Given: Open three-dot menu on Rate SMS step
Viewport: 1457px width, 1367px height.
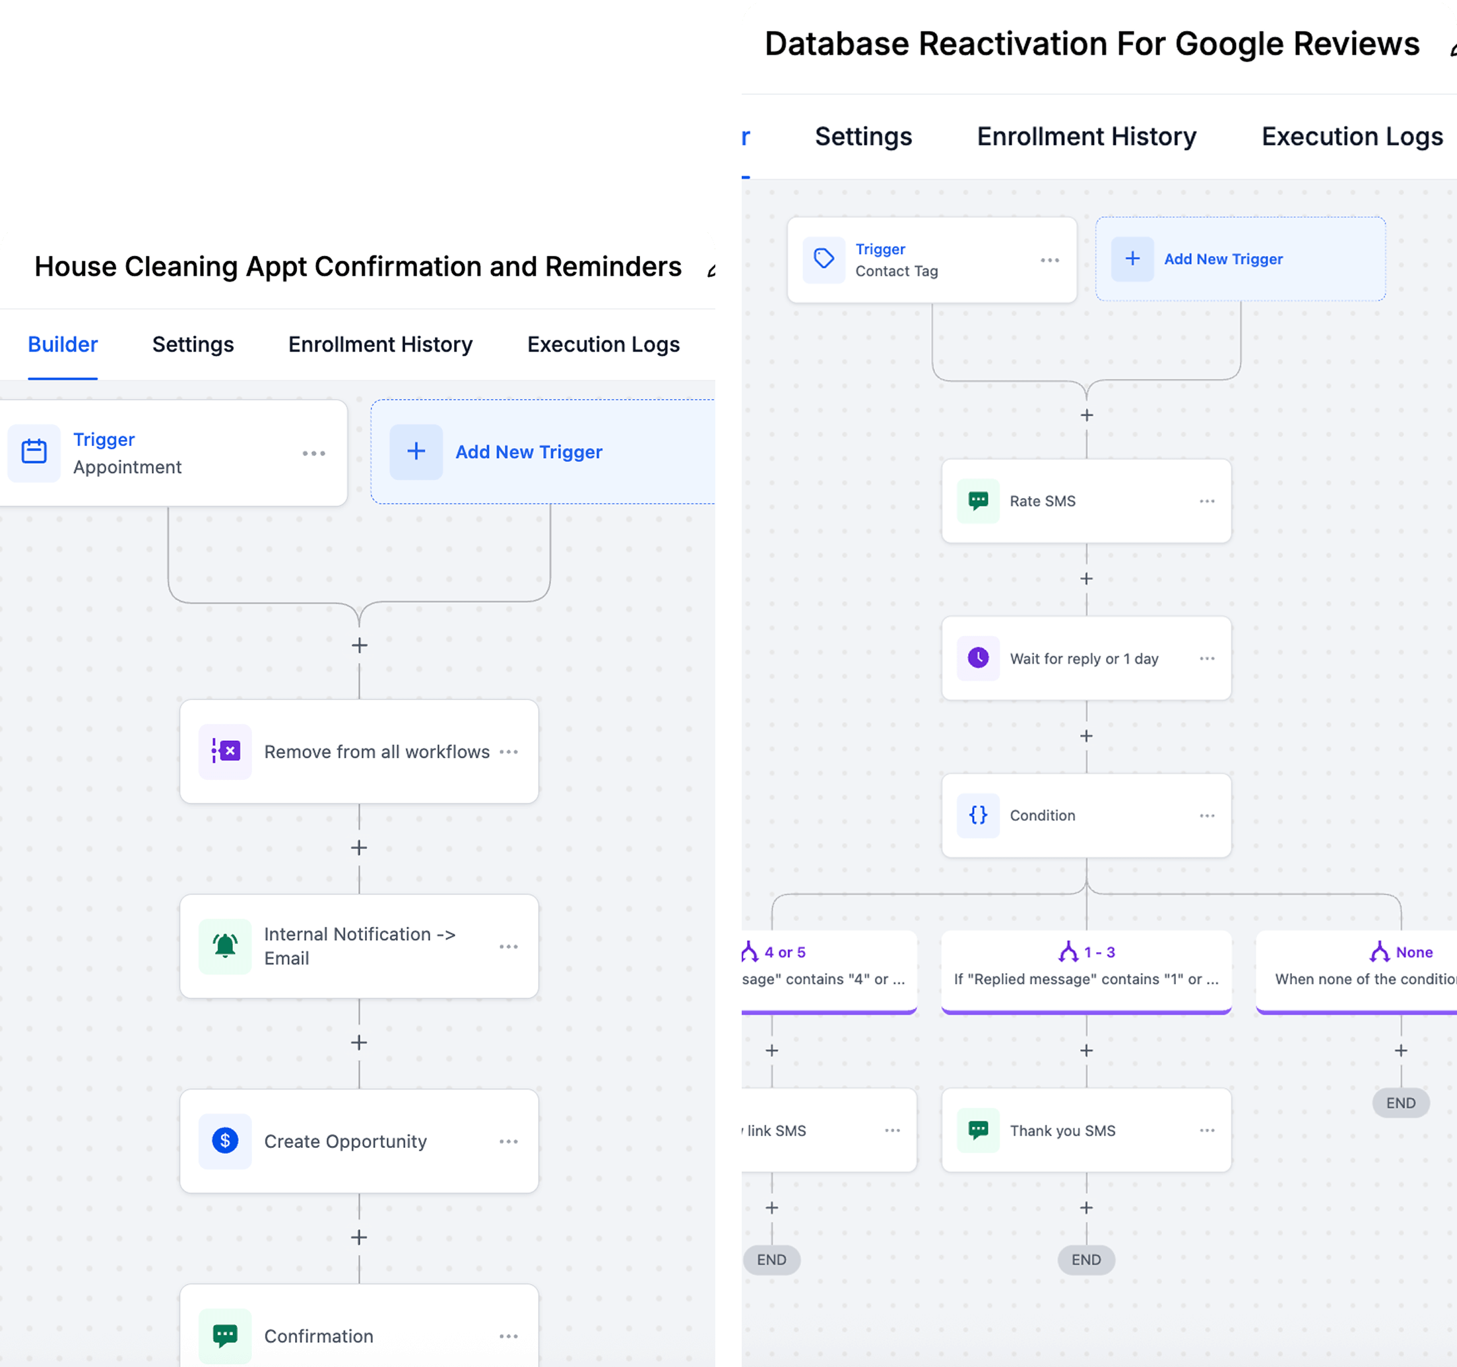Looking at the screenshot, I should tap(1206, 501).
